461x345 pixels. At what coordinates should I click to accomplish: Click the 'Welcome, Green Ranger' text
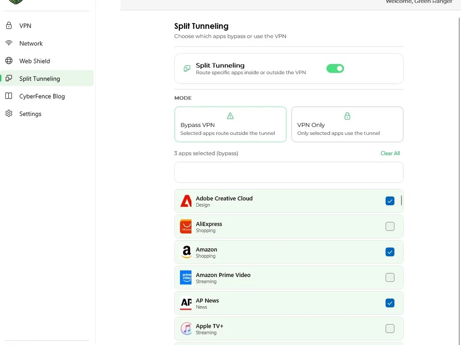pos(419,1)
